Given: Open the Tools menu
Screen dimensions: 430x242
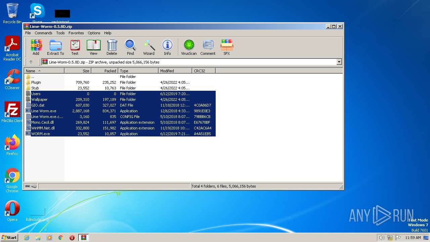Looking at the screenshot, I should 60,33.
